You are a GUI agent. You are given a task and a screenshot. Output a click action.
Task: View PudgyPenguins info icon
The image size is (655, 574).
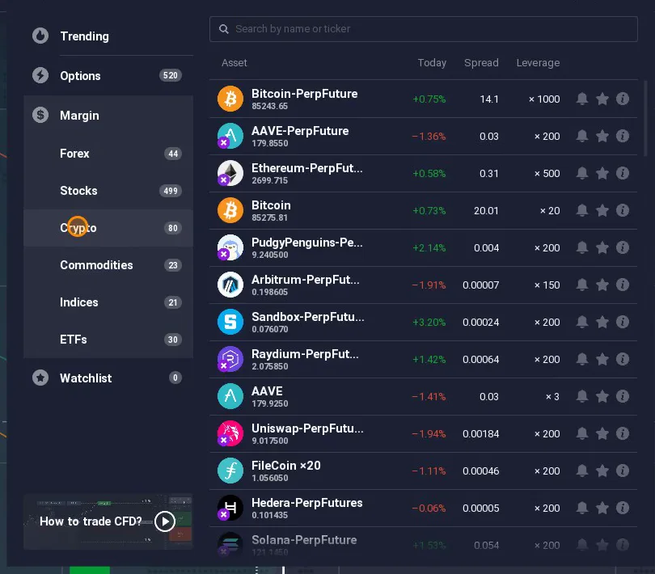623,247
